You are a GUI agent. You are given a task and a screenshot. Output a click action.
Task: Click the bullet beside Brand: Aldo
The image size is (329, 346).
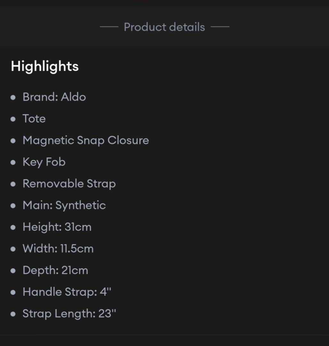pyautogui.click(x=13, y=97)
